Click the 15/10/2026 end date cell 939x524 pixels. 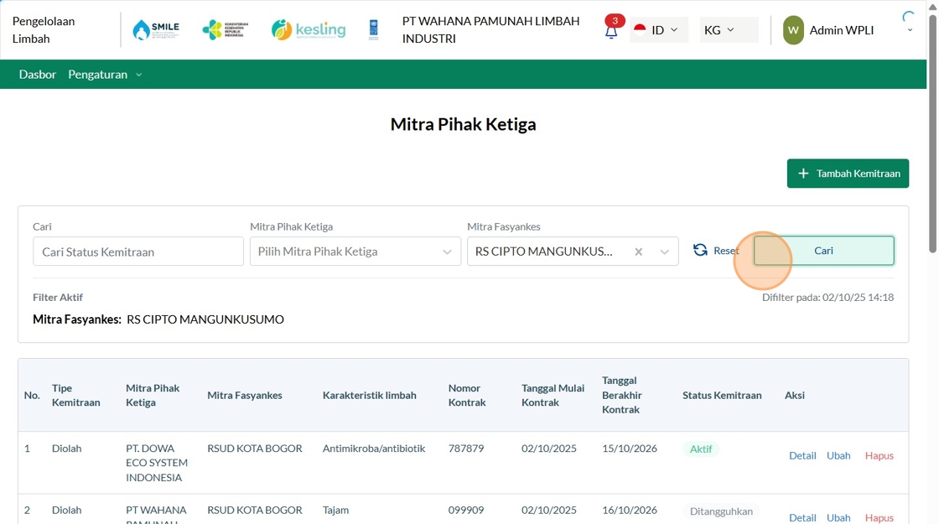click(630, 448)
